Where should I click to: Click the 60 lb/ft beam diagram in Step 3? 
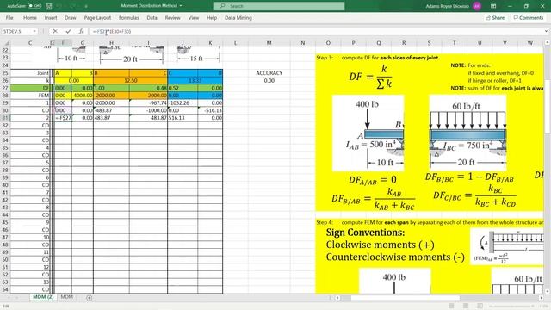click(x=467, y=133)
